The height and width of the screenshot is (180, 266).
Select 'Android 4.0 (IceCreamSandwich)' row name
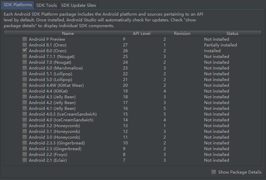[x=61, y=120]
